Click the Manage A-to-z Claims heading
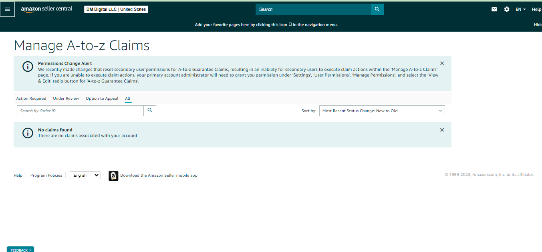542x252 pixels. pos(82,45)
